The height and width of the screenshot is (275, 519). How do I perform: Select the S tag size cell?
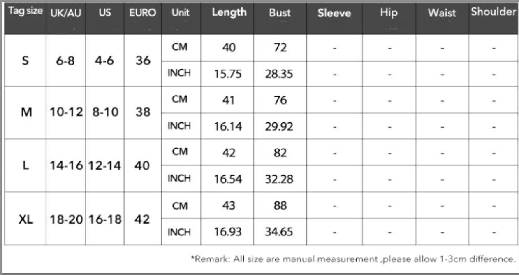[25, 61]
